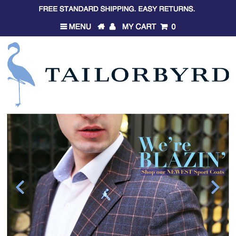The image size is (236, 236).
Task: Click the EASY RETURNS text
Action: [x=167, y=9]
